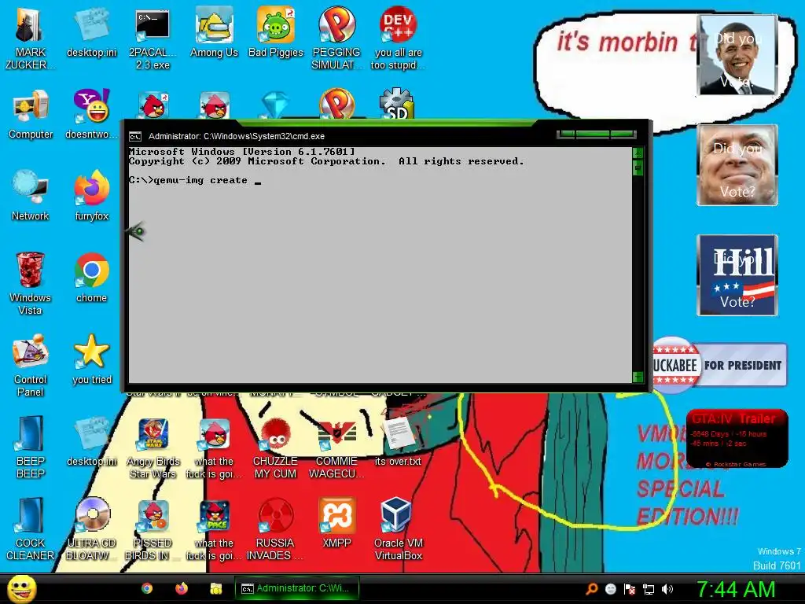Launch the XMPP desktop shortcut

336,523
